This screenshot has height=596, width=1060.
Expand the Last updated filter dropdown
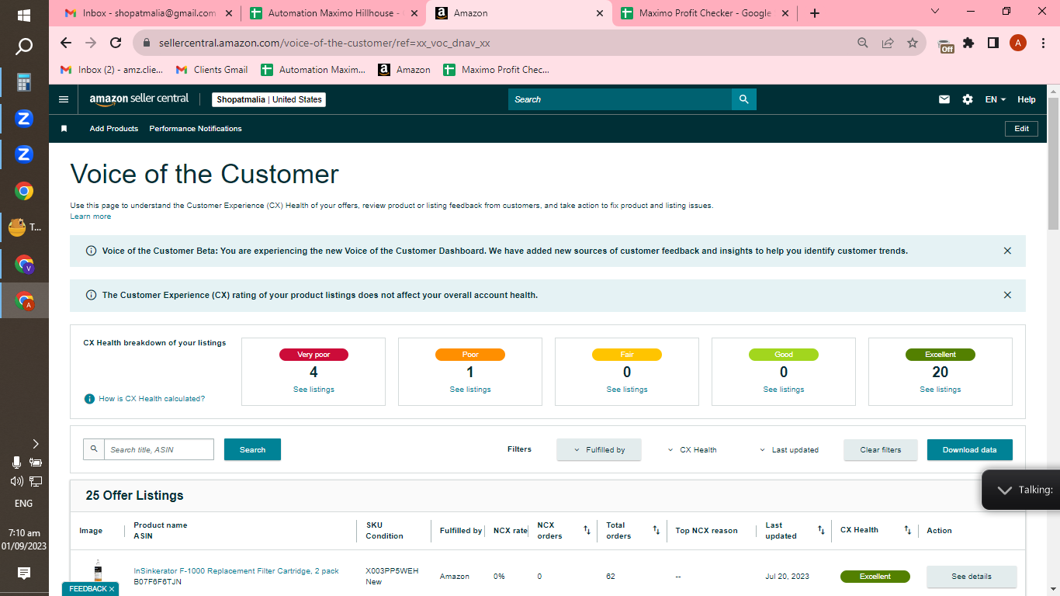coord(789,450)
